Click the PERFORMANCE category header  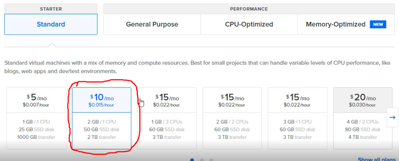pos(249,9)
